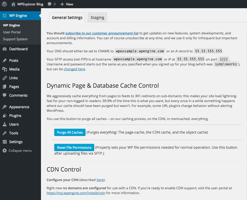Open Appearance menu label
Screen dimensions: 247x200
(19, 107)
